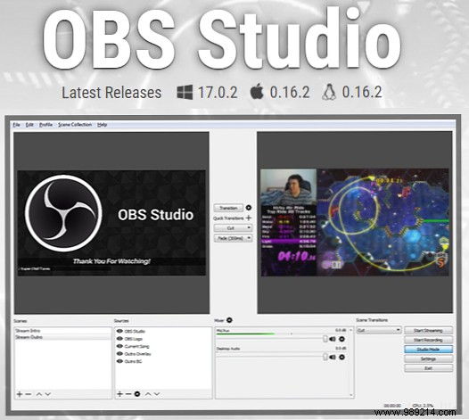Open source properties gear icon
Screen dimensions: 469x420
pyautogui.click(x=137, y=394)
